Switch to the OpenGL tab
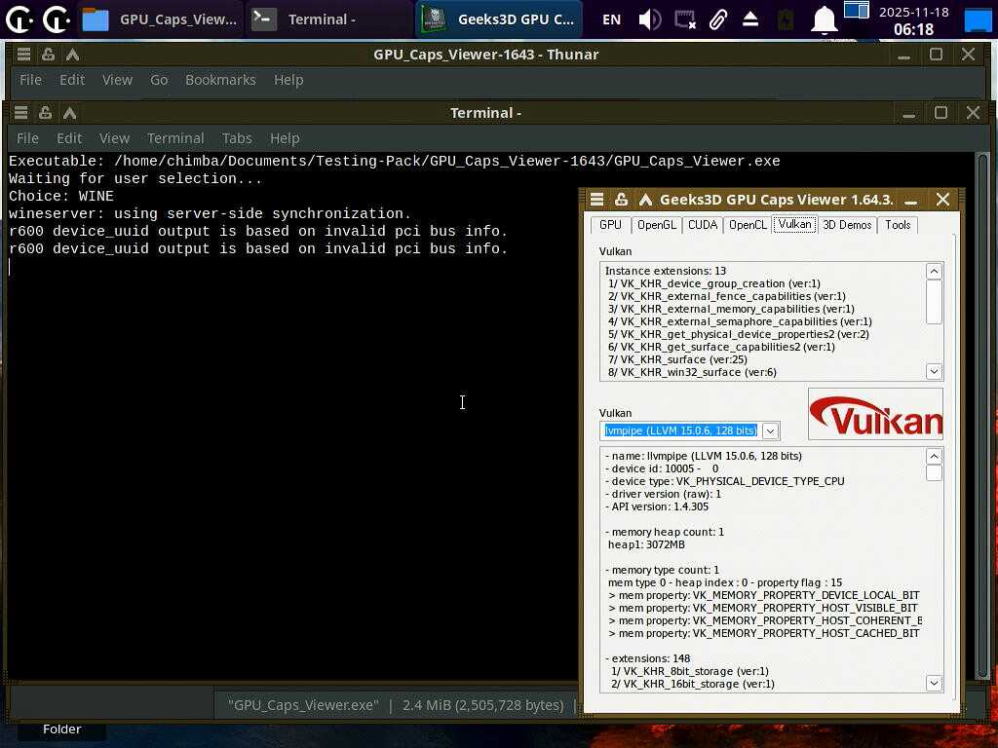This screenshot has width=998, height=748. pyautogui.click(x=656, y=225)
